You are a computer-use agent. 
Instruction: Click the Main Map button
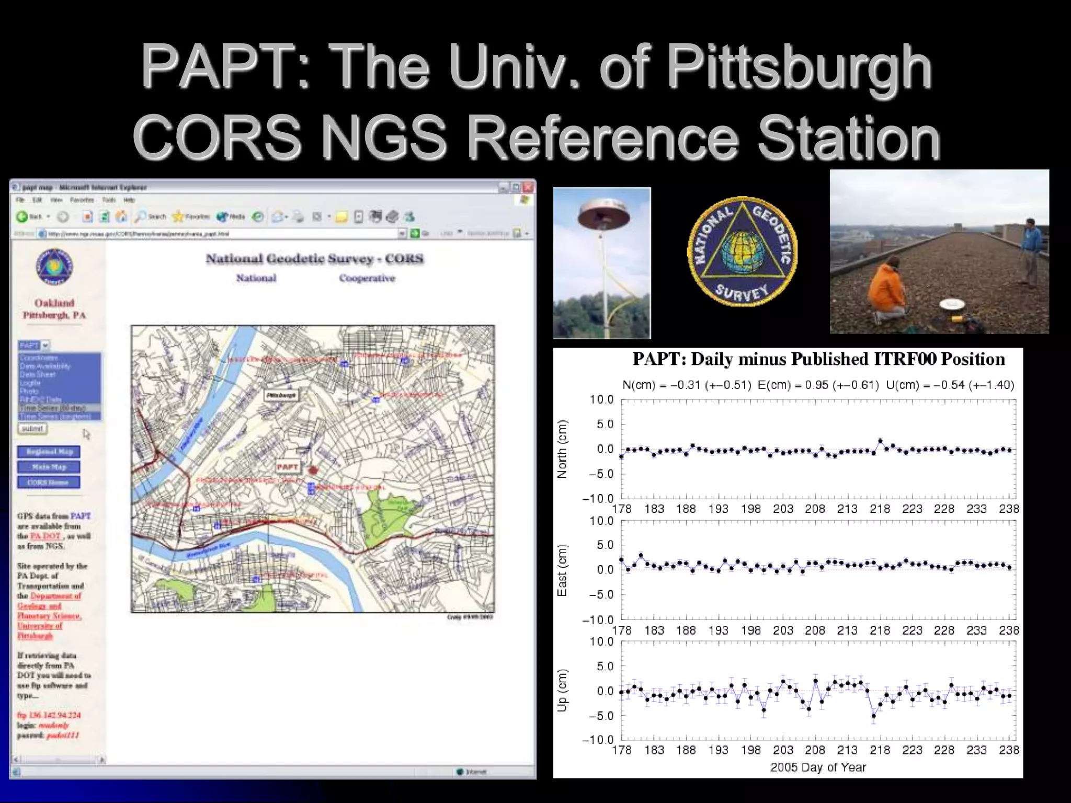49,467
